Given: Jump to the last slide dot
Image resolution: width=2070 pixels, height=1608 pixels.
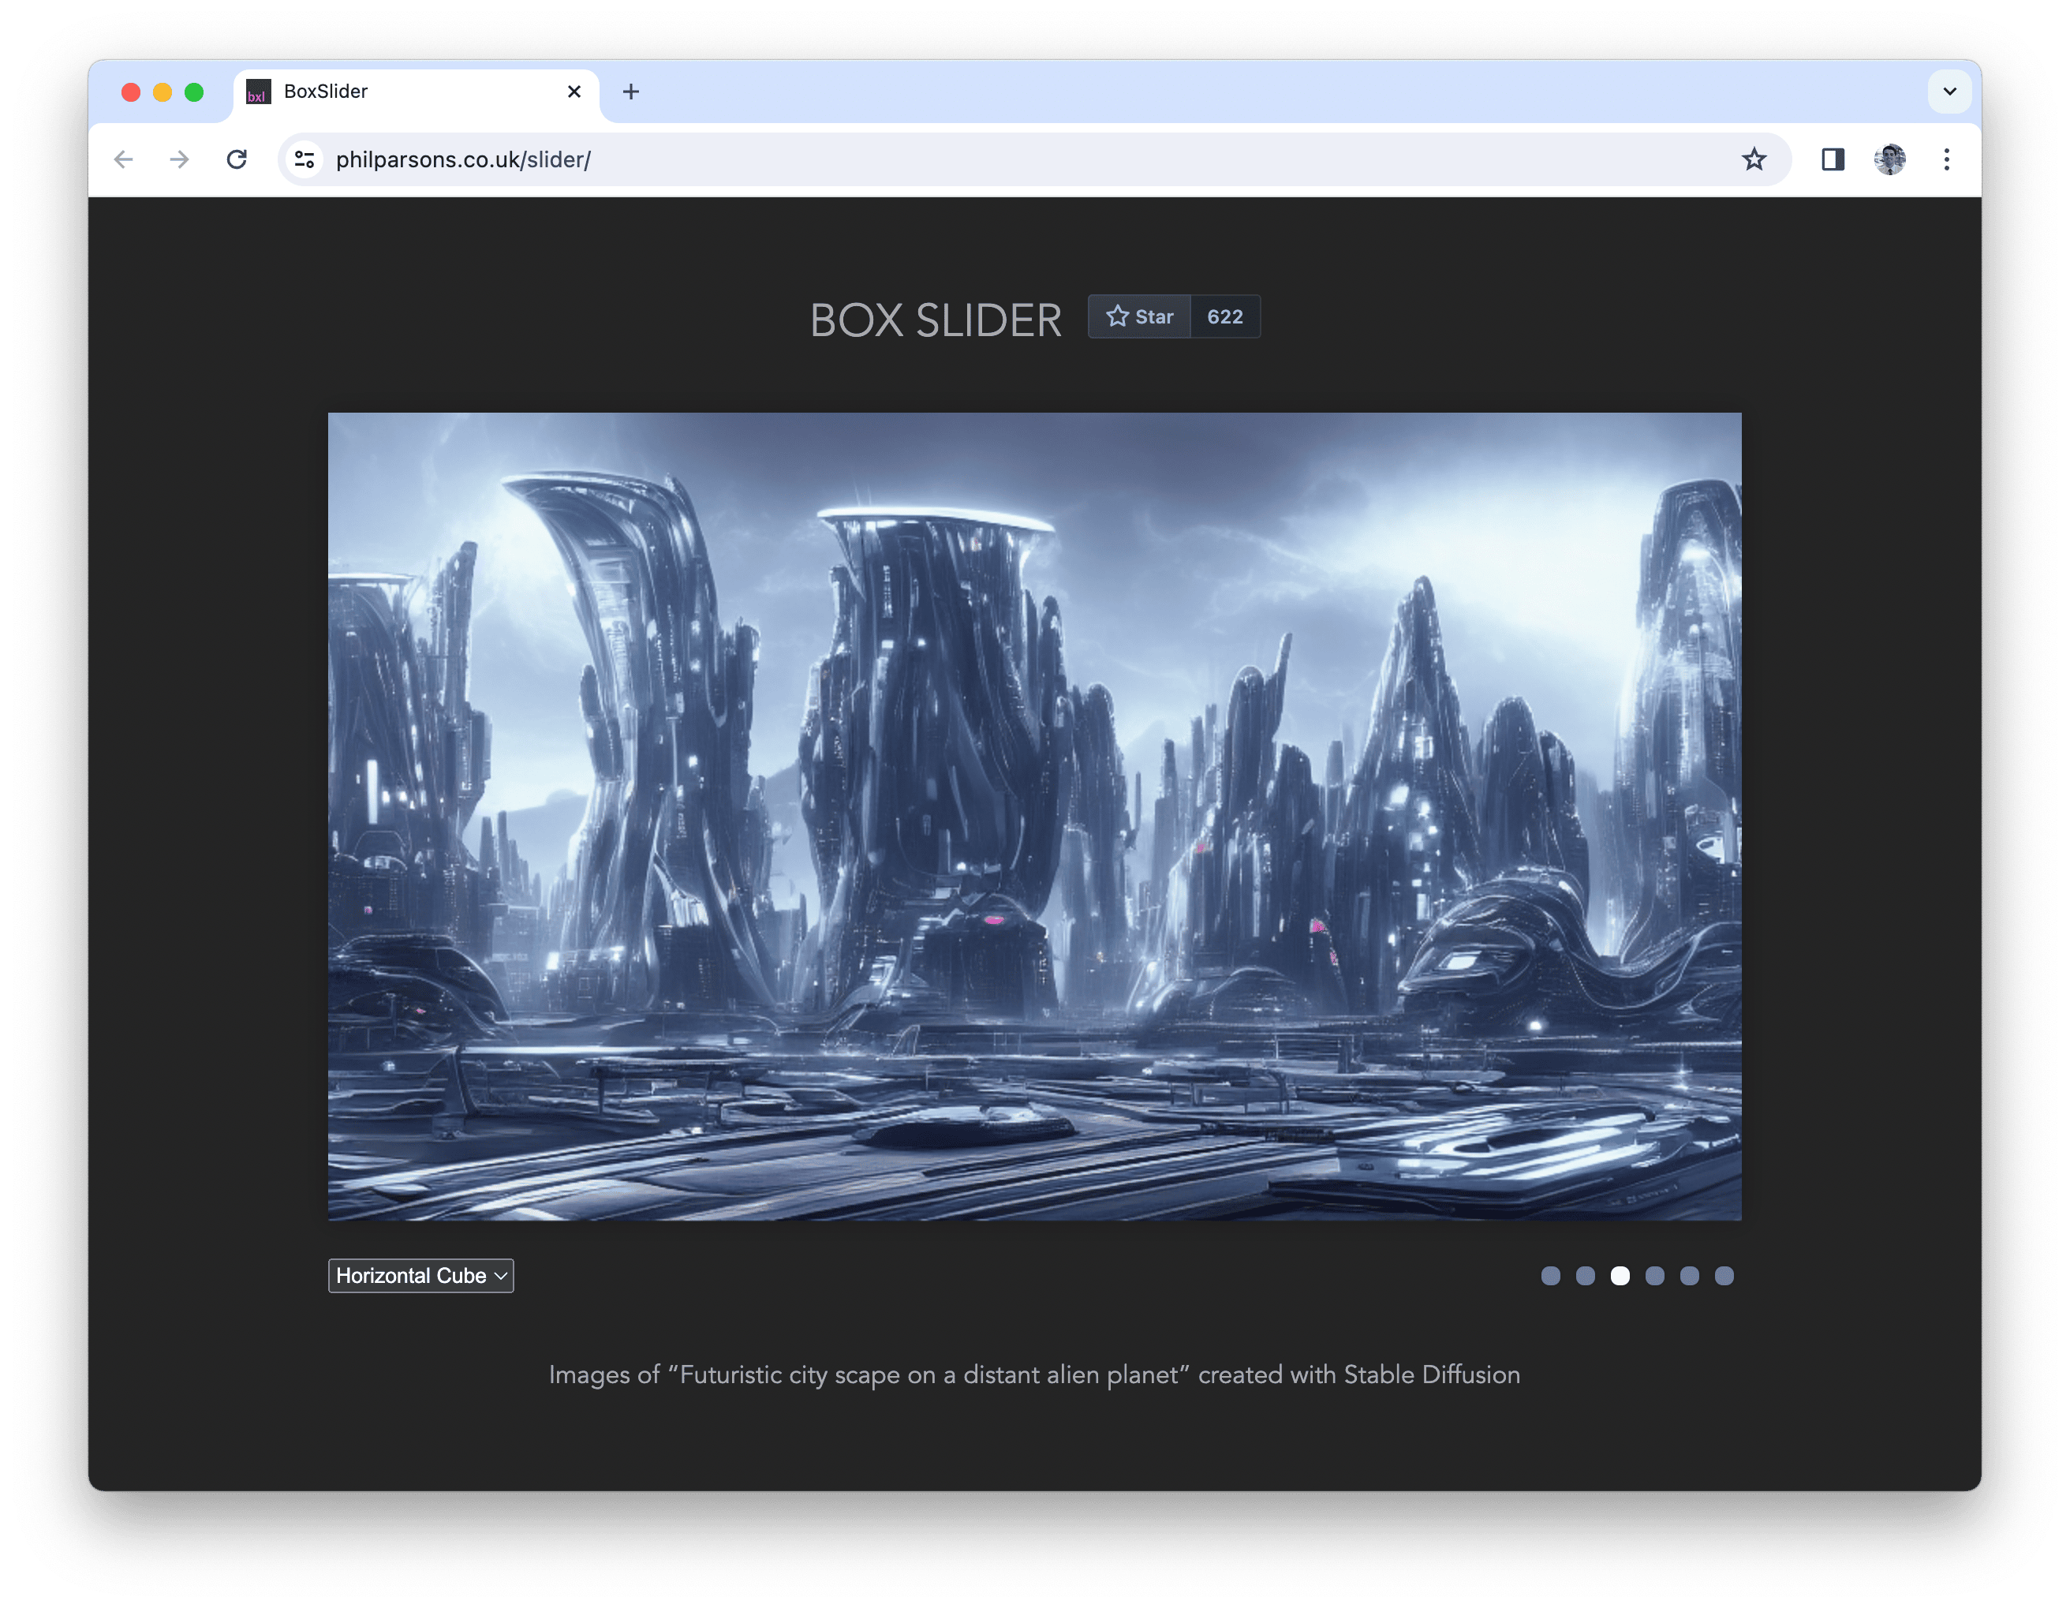Looking at the screenshot, I should click(x=1724, y=1276).
